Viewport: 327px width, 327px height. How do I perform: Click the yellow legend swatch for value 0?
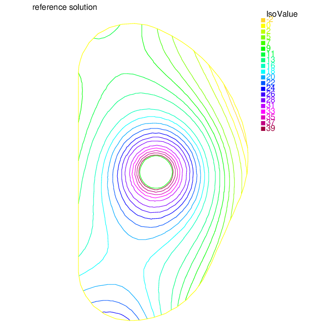(x=263, y=26)
